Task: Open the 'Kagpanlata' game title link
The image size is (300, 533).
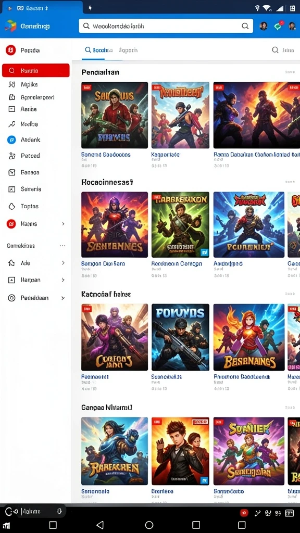Action: click(x=165, y=155)
